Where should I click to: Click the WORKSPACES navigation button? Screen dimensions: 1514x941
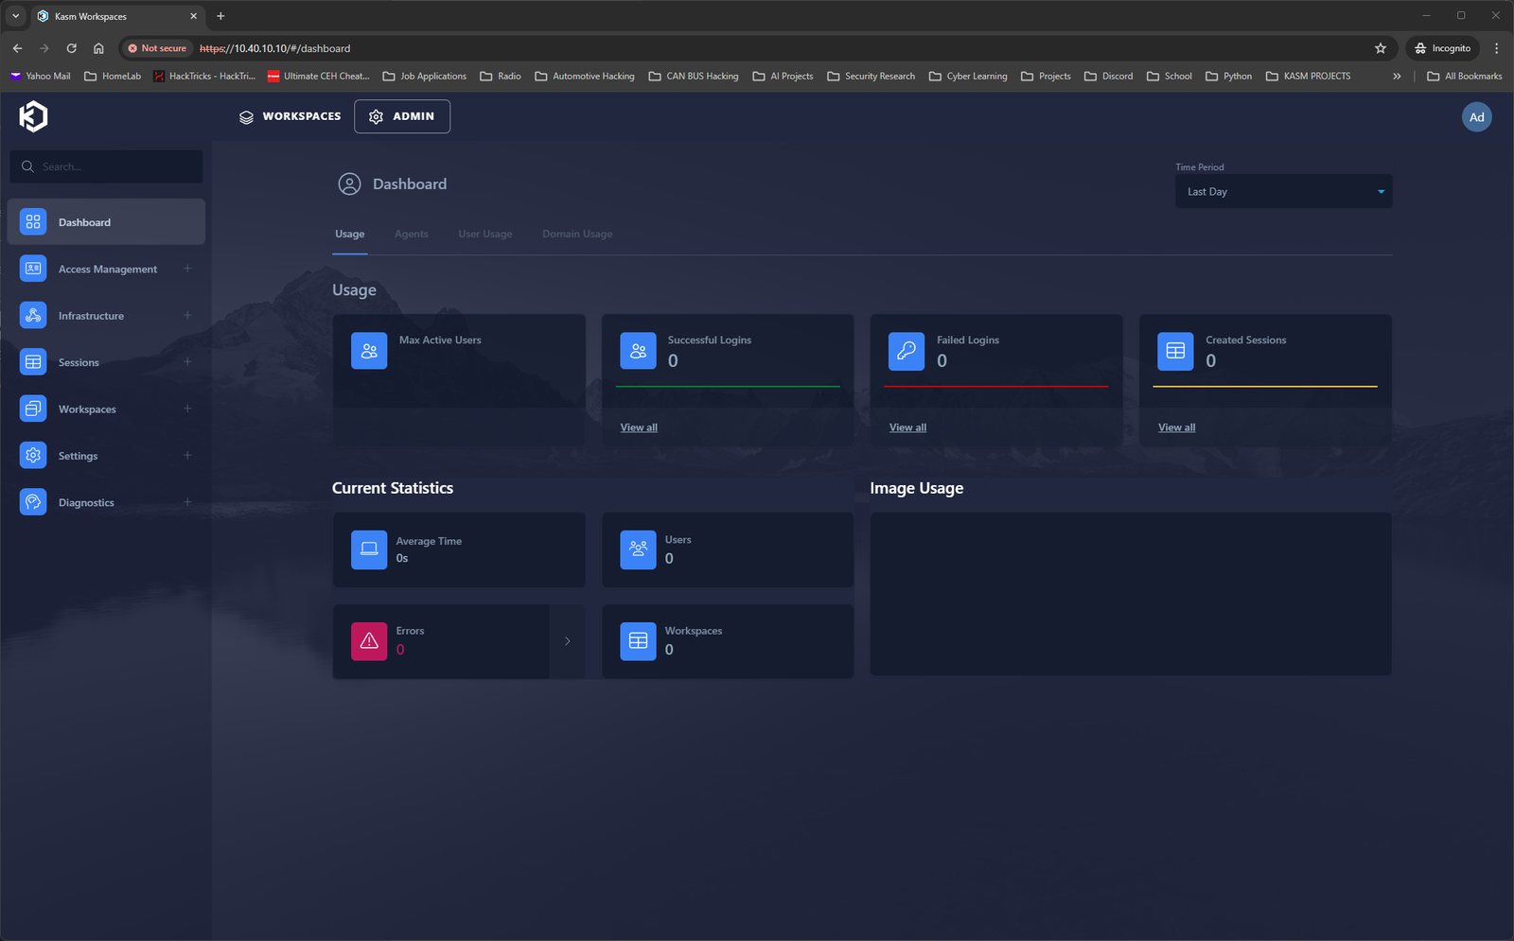(289, 116)
